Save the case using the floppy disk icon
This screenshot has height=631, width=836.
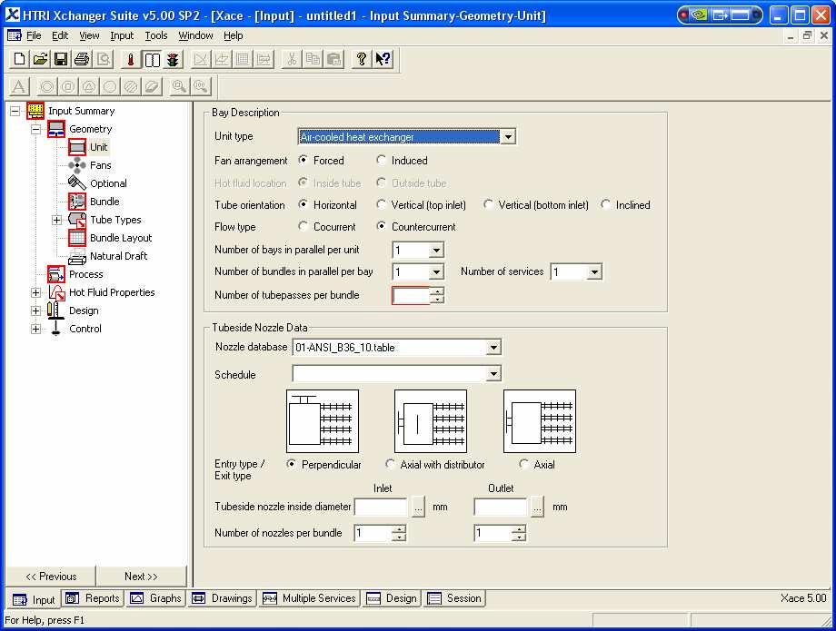point(61,59)
